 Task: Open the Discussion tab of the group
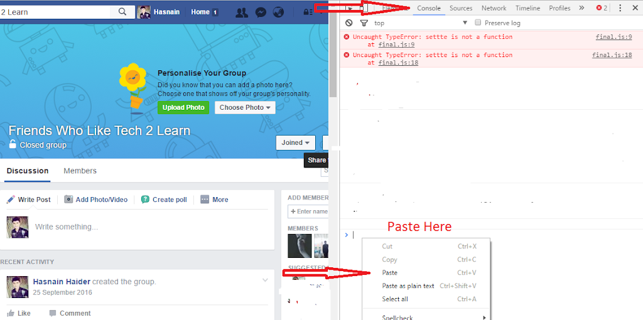[28, 171]
